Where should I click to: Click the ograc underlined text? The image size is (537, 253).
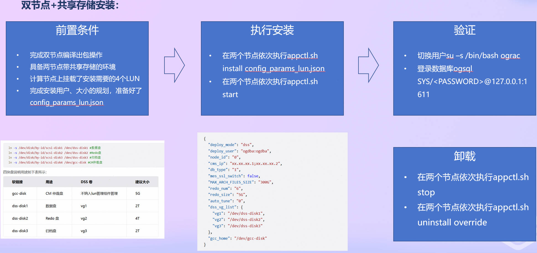coord(510,55)
